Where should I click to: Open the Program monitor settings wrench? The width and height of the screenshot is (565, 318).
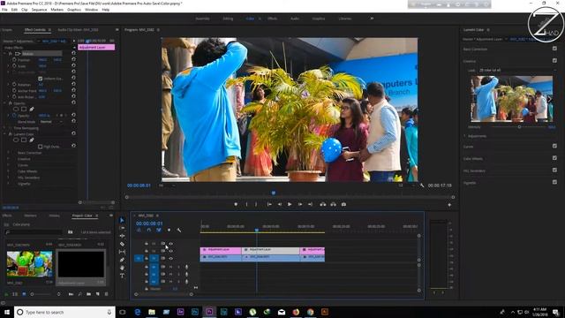coord(422,185)
